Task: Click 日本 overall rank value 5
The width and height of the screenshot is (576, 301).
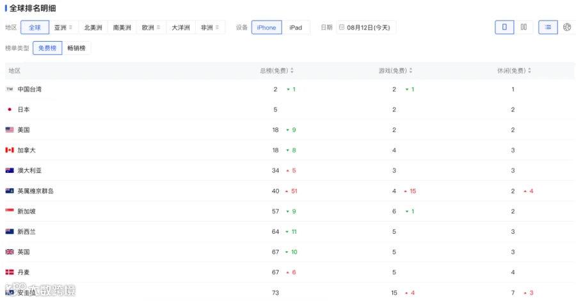Action: (275, 110)
